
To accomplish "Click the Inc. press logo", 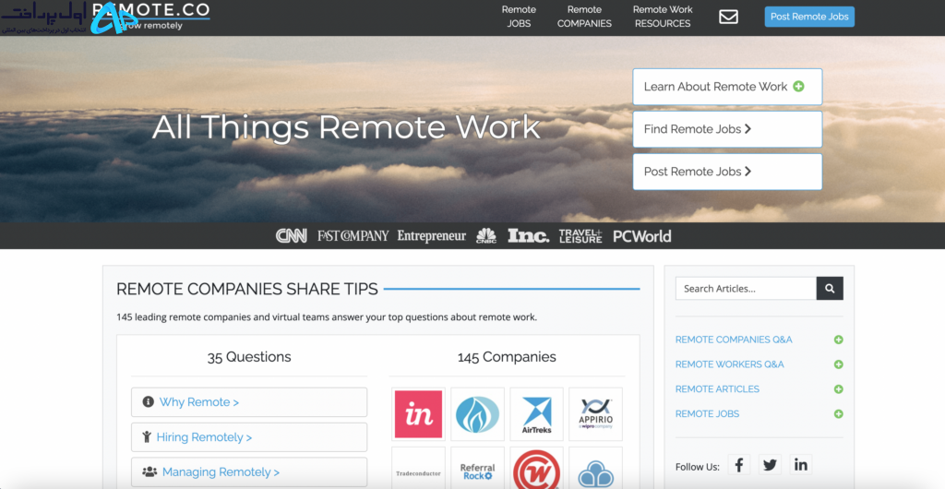I will click(529, 236).
